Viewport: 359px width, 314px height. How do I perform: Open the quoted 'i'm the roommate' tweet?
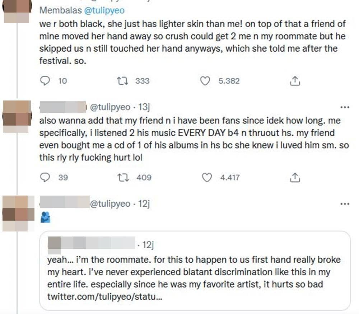coord(194,273)
